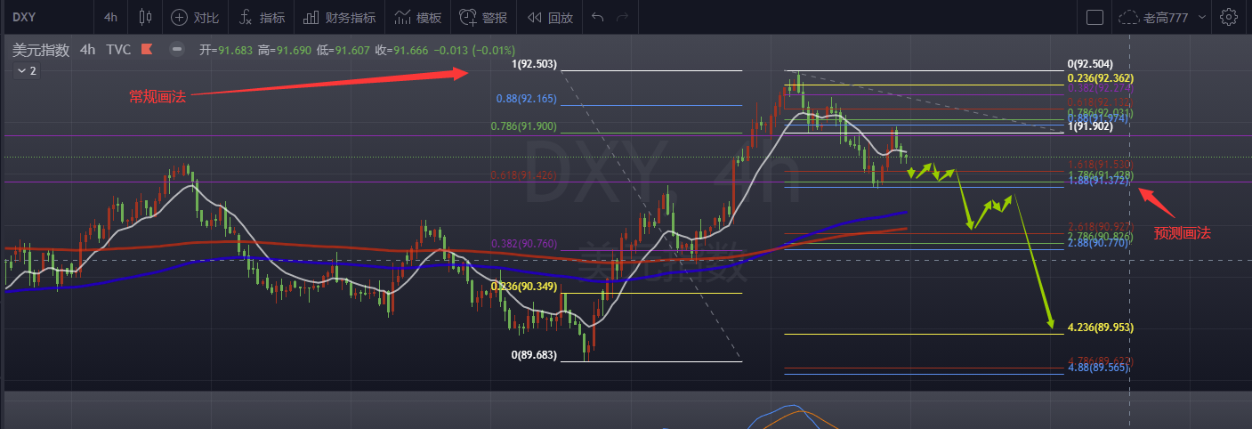
Task: Click the TVC exchange label in legend
Action: pyautogui.click(x=119, y=50)
